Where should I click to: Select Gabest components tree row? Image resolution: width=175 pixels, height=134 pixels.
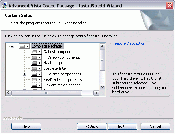click(60, 52)
